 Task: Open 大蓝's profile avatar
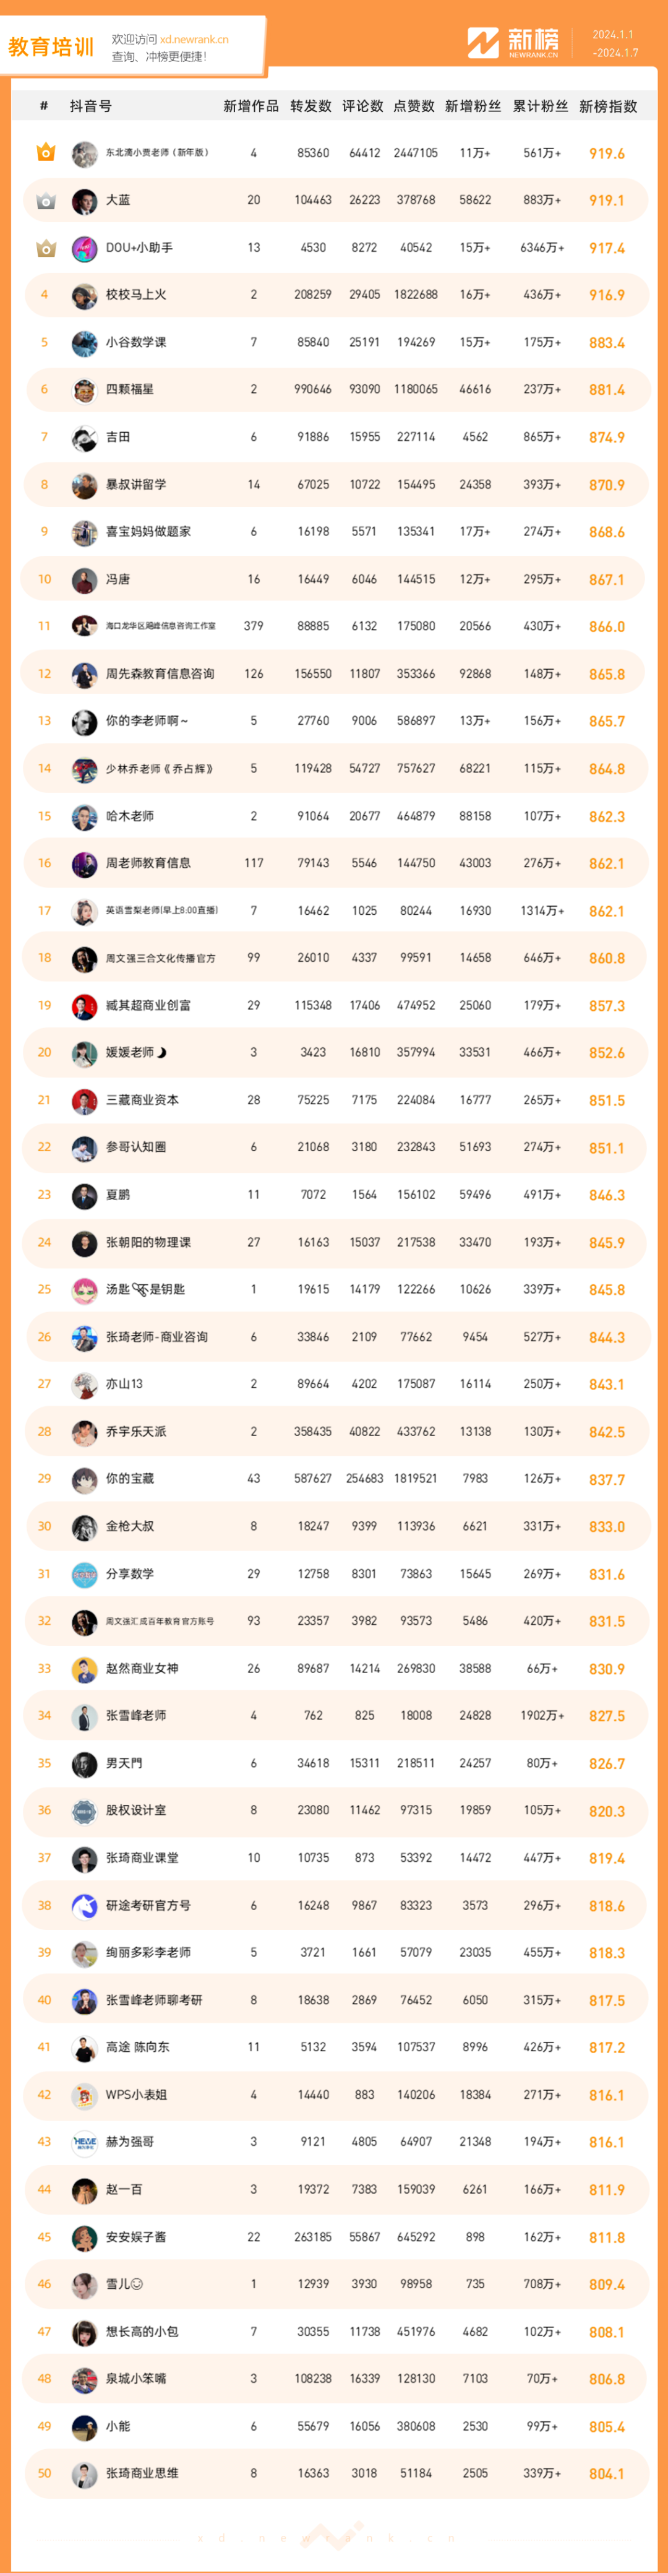(84, 201)
